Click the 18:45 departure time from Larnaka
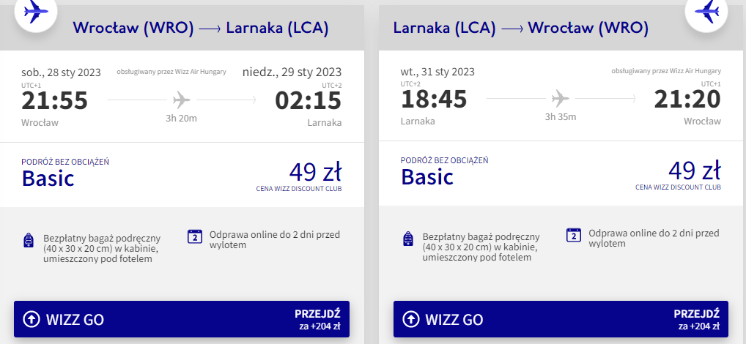The height and width of the screenshot is (344, 746). coord(434,100)
